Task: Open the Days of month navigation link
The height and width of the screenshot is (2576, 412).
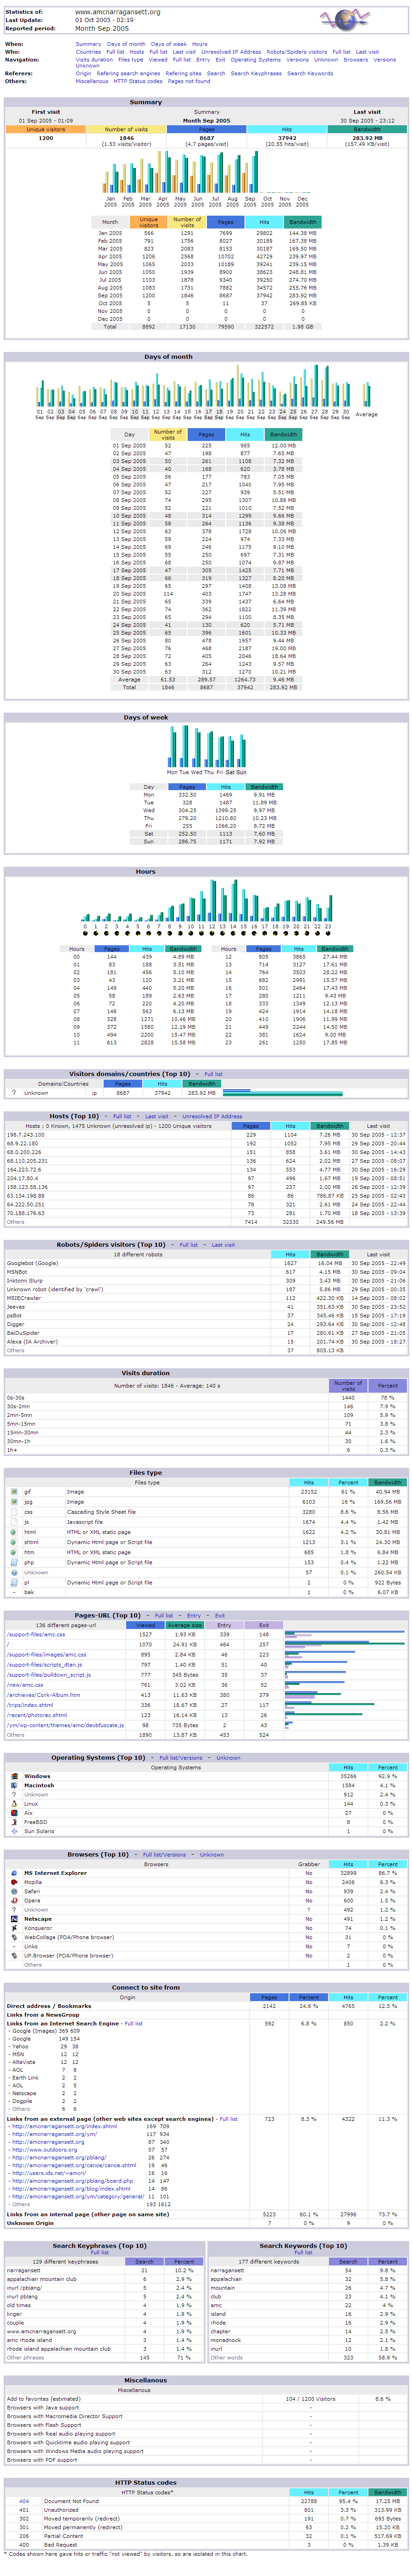Action: 126,44
